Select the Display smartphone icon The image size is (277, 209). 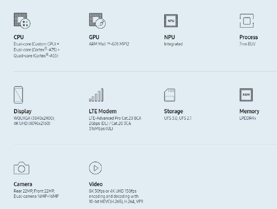tap(18, 95)
